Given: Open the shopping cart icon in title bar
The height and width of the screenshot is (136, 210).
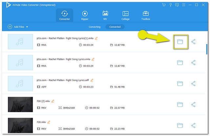Looking at the screenshot, I should click(164, 5).
